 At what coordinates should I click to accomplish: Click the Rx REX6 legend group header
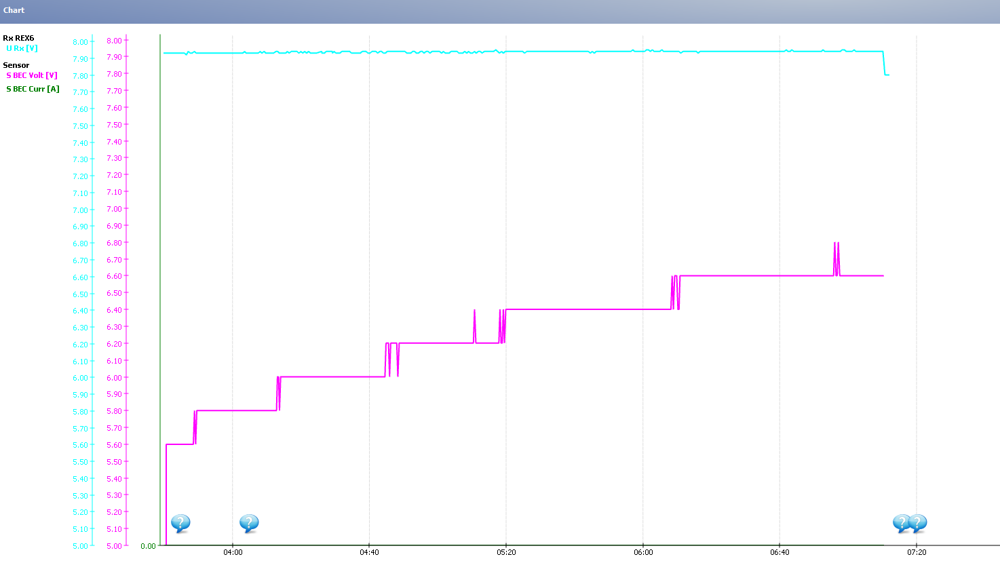pyautogui.click(x=18, y=38)
